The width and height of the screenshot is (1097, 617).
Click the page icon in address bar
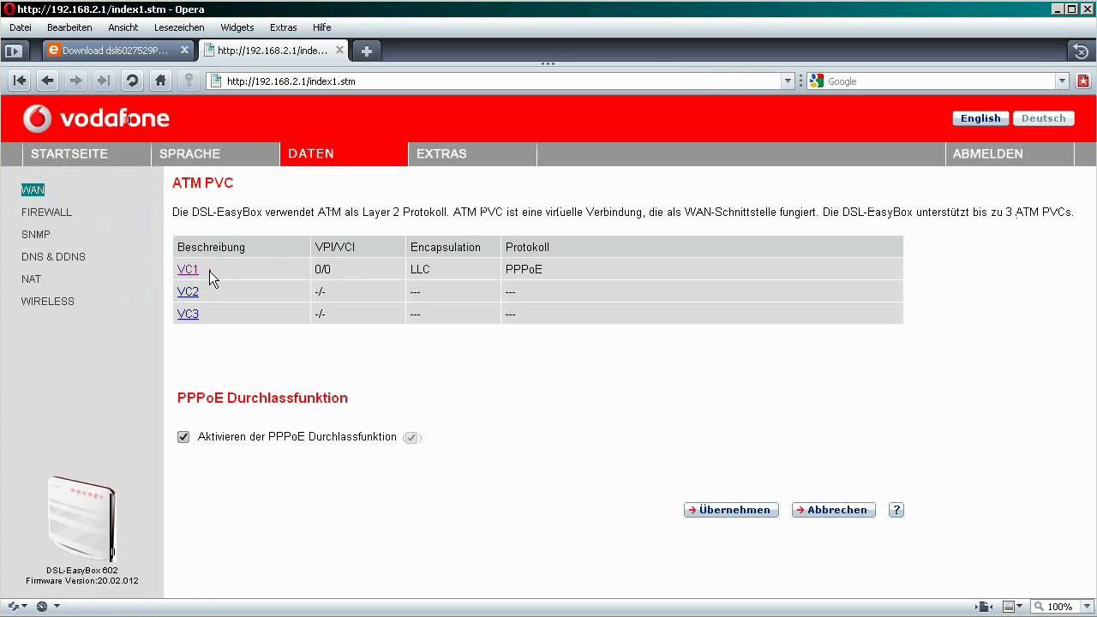[216, 81]
